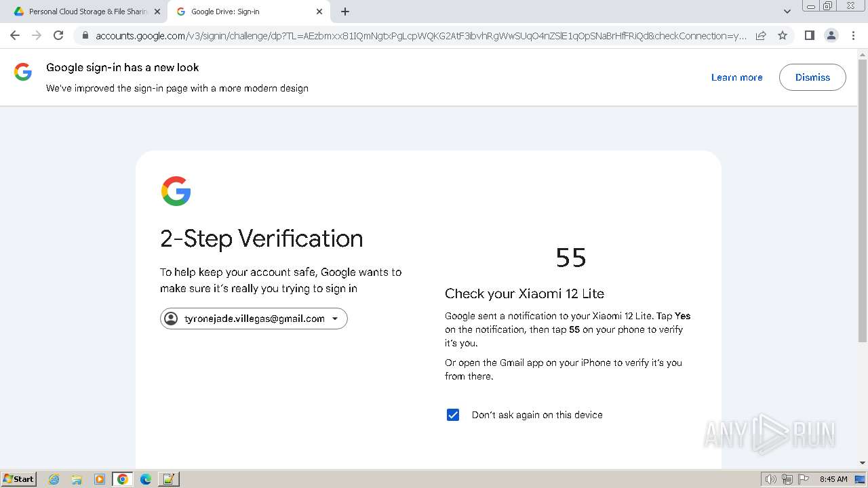Click the network tray icon
868x488 pixels.
(787, 479)
